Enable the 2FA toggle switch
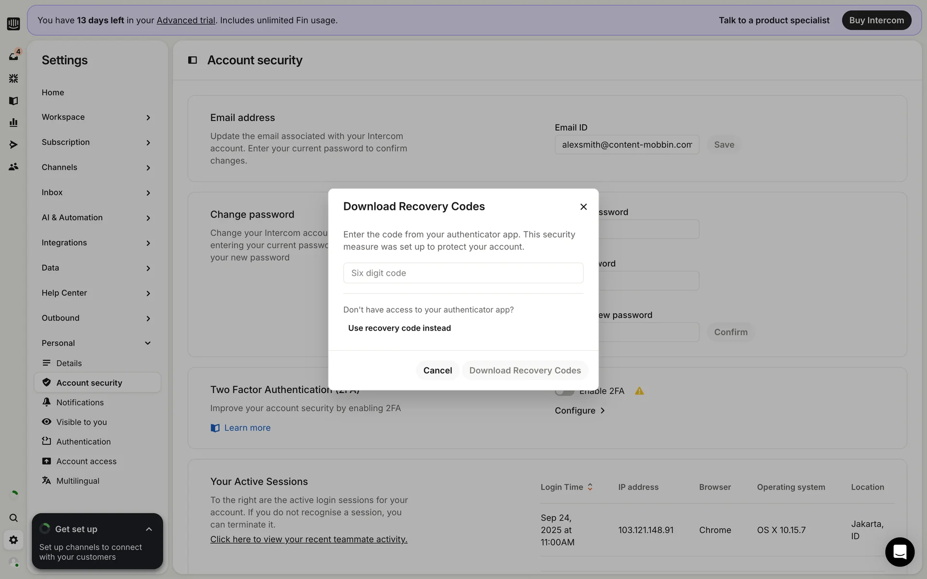Screen dimensions: 927x579 [x=564, y=391]
